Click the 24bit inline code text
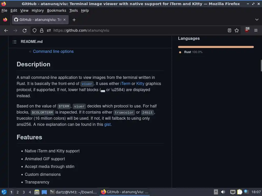 tap(147, 113)
